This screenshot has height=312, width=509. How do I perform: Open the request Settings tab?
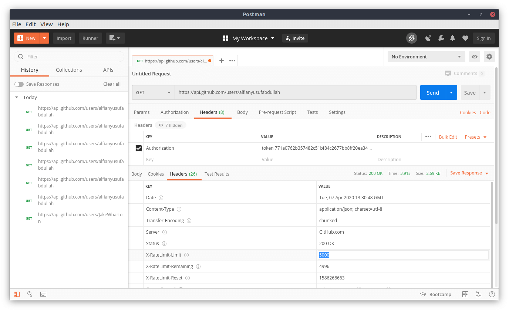(x=337, y=112)
